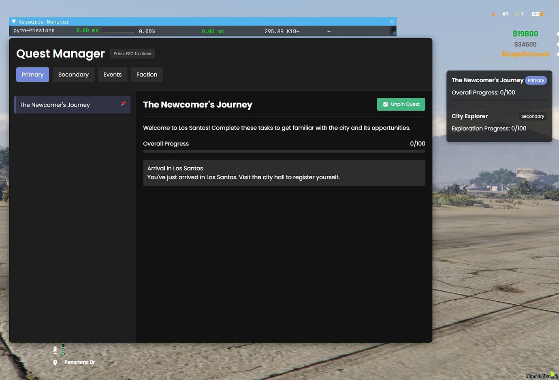Image resolution: width=559 pixels, height=380 pixels.
Task: Click the Primary badge in tracker
Action: pos(536,80)
